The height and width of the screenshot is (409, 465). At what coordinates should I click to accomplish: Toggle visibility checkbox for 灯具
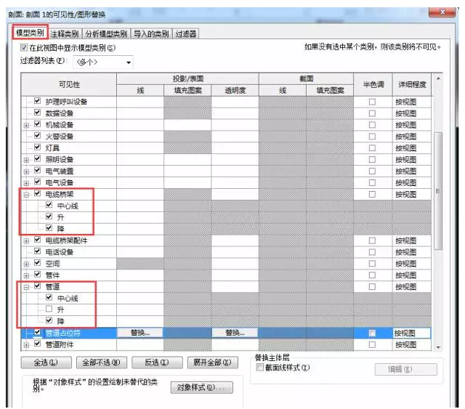coord(37,147)
